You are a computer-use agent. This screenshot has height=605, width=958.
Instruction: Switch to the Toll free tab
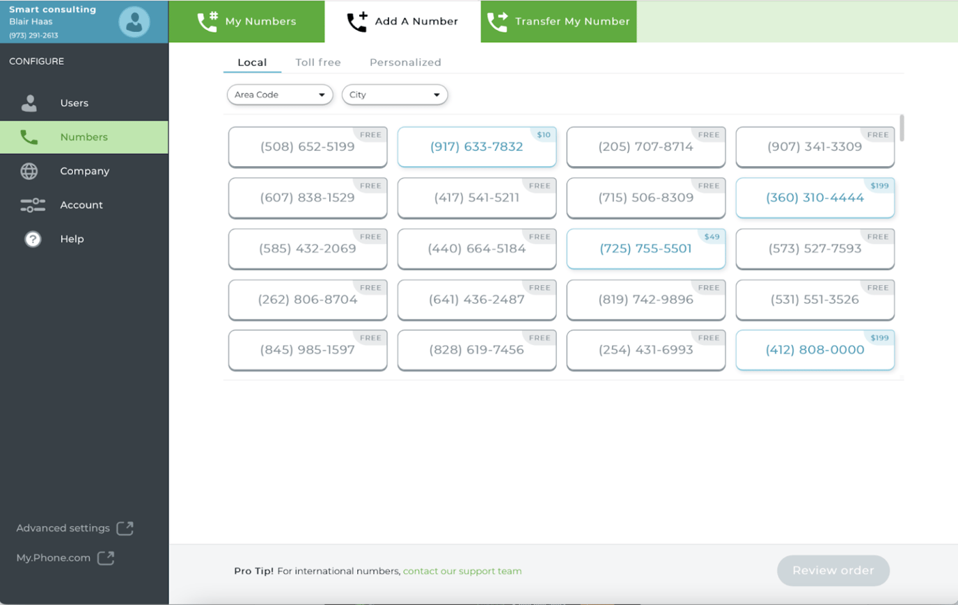(x=317, y=62)
